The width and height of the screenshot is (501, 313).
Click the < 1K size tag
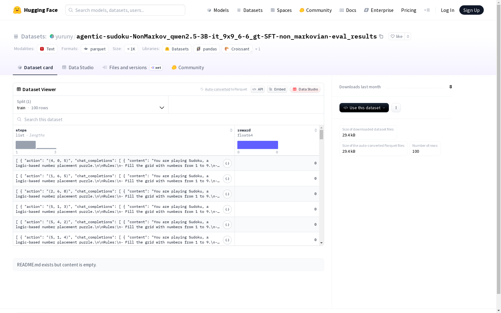coord(131,49)
